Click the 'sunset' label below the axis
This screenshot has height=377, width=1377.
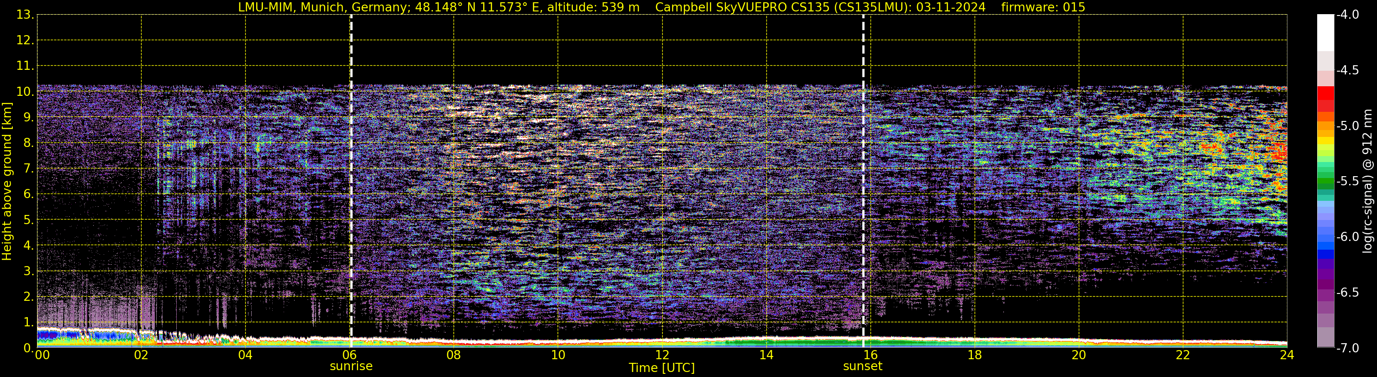[x=863, y=367]
